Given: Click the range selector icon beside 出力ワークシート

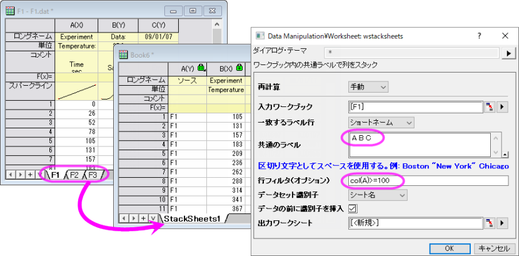Looking at the screenshot, I should (x=489, y=223).
